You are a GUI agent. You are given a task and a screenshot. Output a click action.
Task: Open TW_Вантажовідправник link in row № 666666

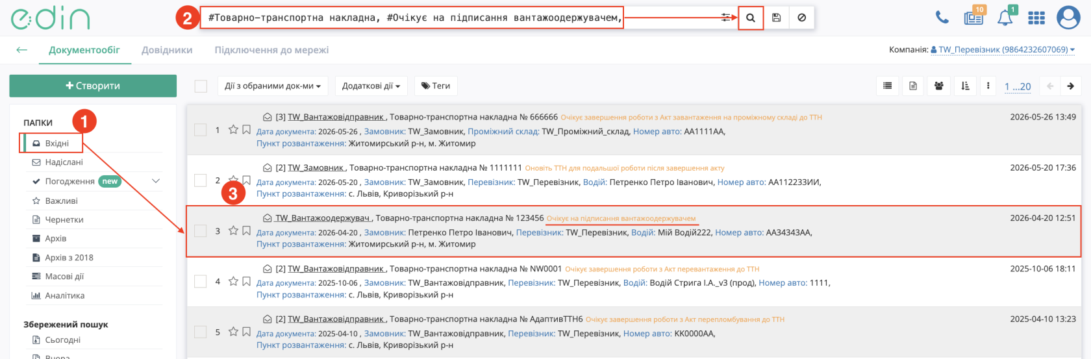coord(336,117)
